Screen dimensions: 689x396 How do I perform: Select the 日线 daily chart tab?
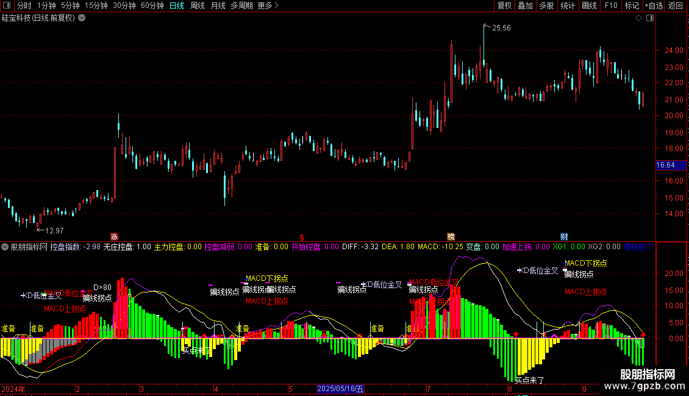pyautogui.click(x=177, y=5)
